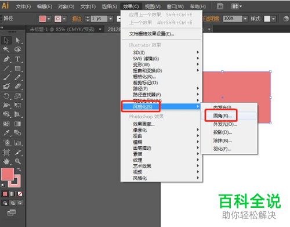Open 文件(F) menu
290x227 pixels.
(23, 6)
